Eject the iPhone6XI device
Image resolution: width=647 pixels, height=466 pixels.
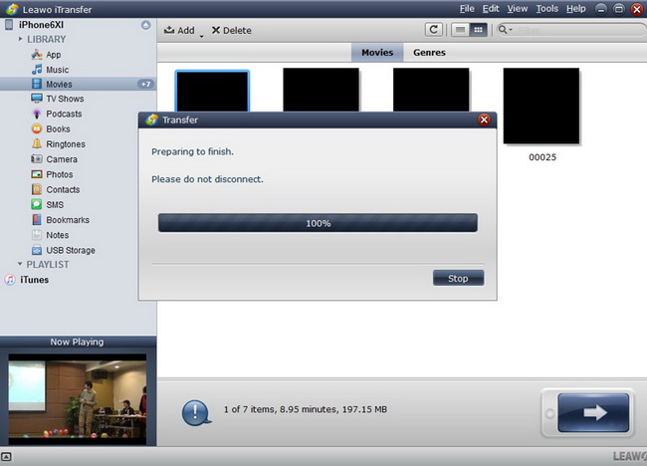[145, 25]
